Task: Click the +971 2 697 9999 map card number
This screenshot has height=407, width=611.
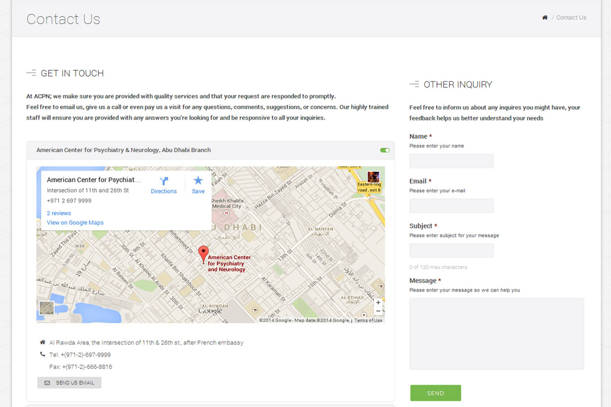Action: click(x=69, y=200)
